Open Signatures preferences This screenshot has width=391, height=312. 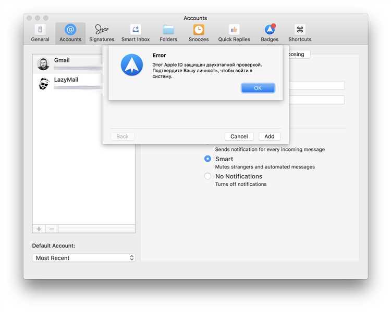pyautogui.click(x=102, y=33)
